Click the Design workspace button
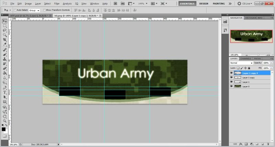275x147 pixels. (203, 3)
